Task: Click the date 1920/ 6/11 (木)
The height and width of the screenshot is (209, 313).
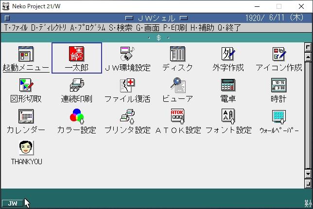Action: (274, 18)
